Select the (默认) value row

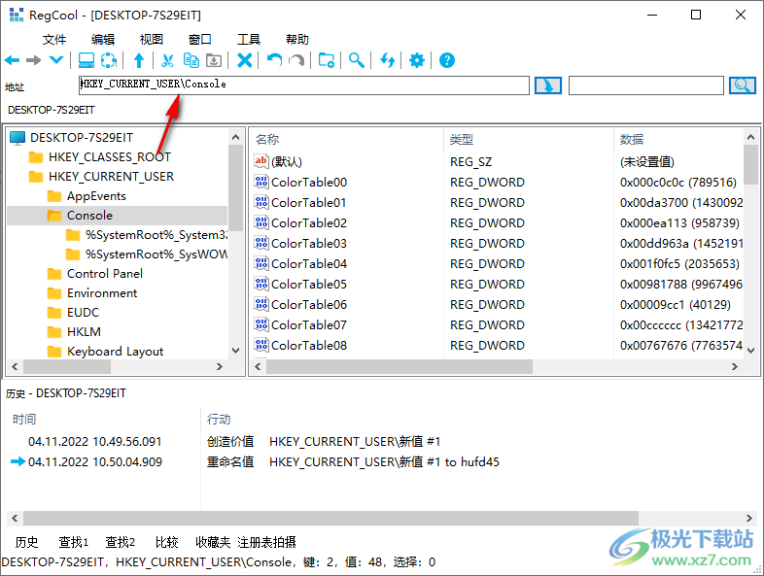click(x=287, y=161)
